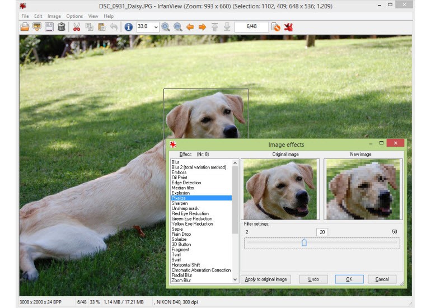Screen dimensions: 431x308
Task: Click the Original image preview thumbnail
Action: tap(280, 189)
